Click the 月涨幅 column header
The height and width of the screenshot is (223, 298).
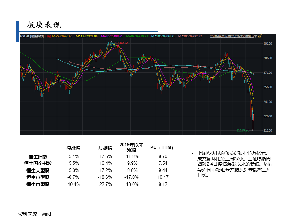tap(105, 147)
